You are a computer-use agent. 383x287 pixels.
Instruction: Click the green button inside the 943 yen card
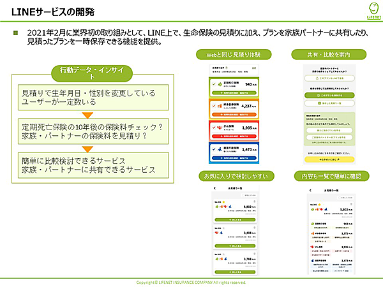tap(234, 93)
